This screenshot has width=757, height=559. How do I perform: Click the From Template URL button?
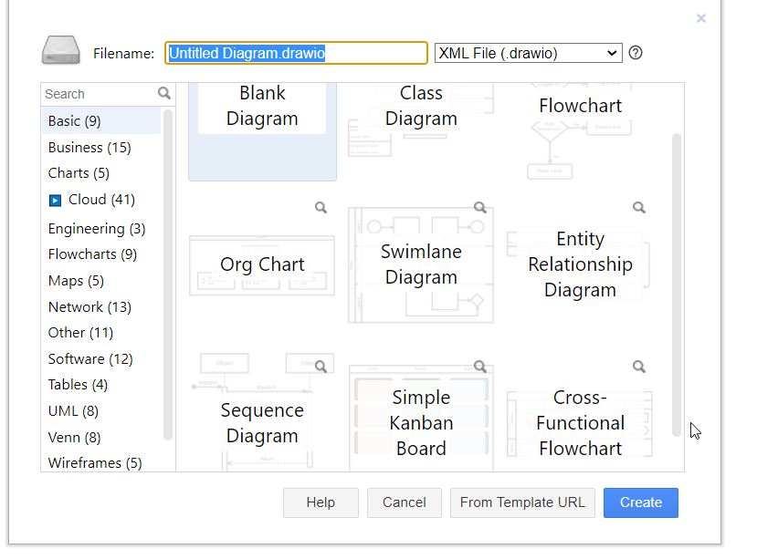[x=522, y=502]
